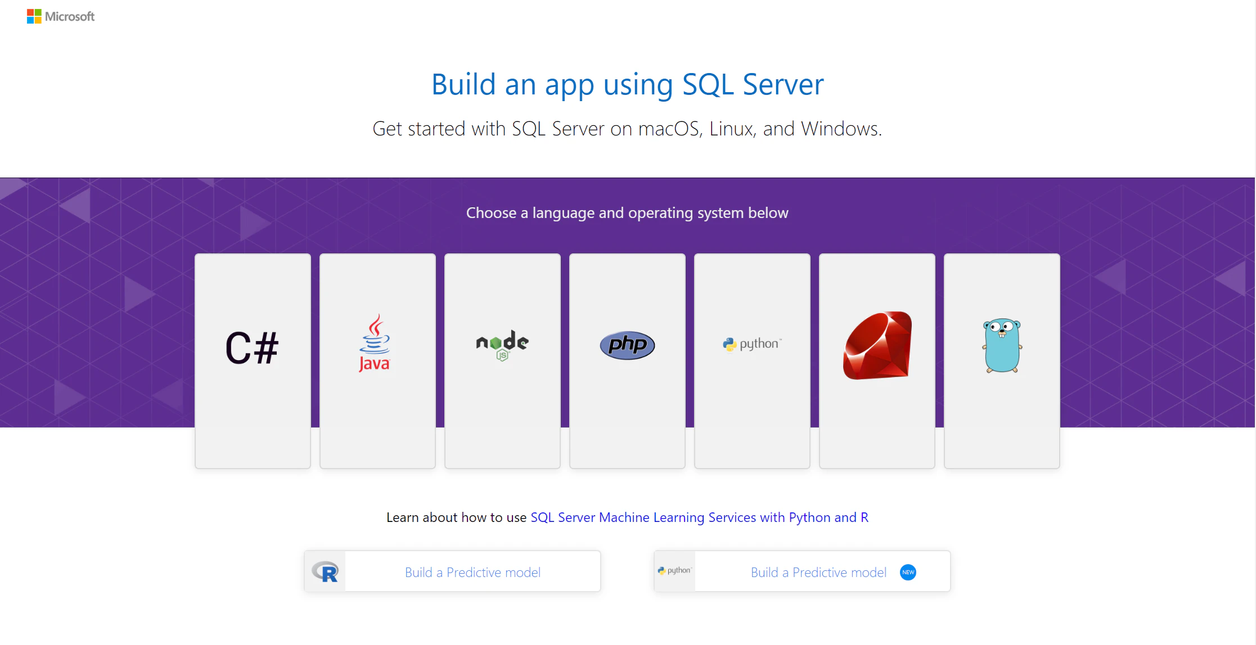Image resolution: width=1256 pixels, height=645 pixels.
Task: Click the Get started subtitle text
Action: [x=627, y=129]
